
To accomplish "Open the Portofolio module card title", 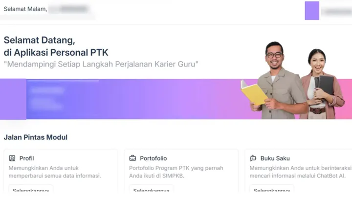I will point(154,158).
